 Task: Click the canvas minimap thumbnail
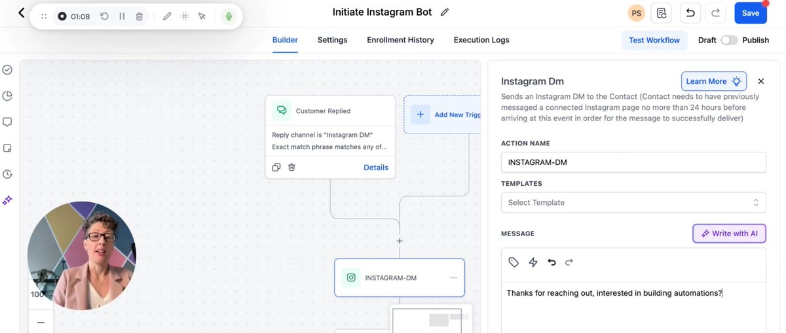(431, 318)
